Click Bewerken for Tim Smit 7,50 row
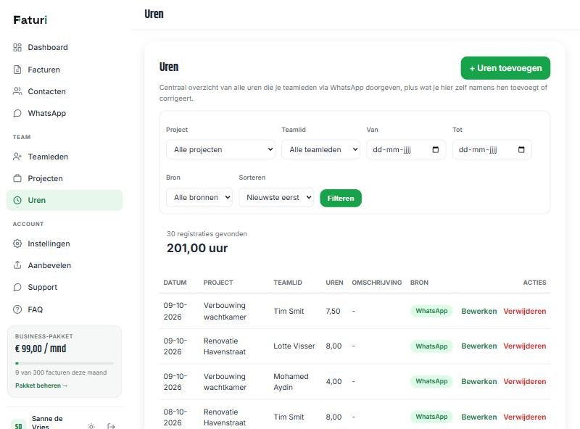Image resolution: width=580 pixels, height=429 pixels. (479, 311)
